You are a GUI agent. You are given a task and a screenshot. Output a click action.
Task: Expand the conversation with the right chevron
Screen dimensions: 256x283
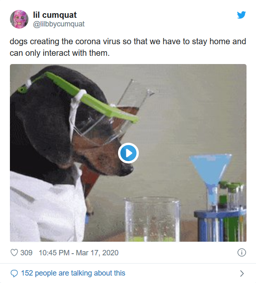tap(242, 273)
